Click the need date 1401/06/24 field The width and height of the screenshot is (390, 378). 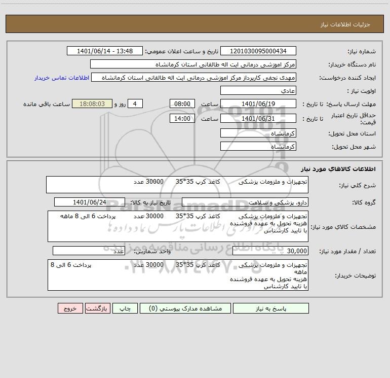(90, 202)
